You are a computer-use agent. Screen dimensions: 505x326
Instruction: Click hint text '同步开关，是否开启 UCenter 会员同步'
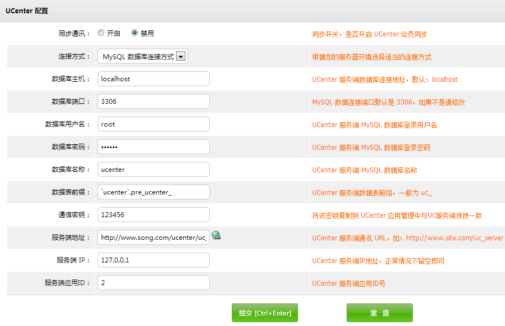[x=370, y=34]
